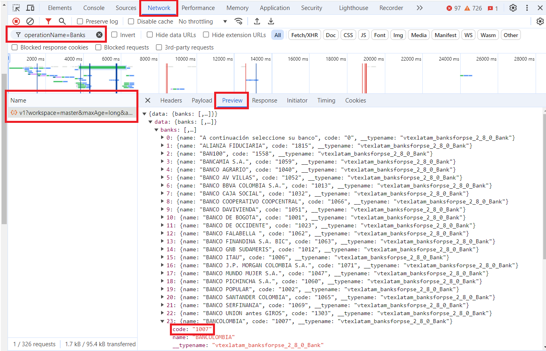This screenshot has height=351, width=546.
Task: Clear the network log
Action: [30, 21]
